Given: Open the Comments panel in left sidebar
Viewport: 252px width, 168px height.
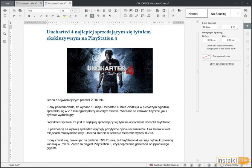Looking at the screenshot, I should pyautogui.click(x=5, y=41).
